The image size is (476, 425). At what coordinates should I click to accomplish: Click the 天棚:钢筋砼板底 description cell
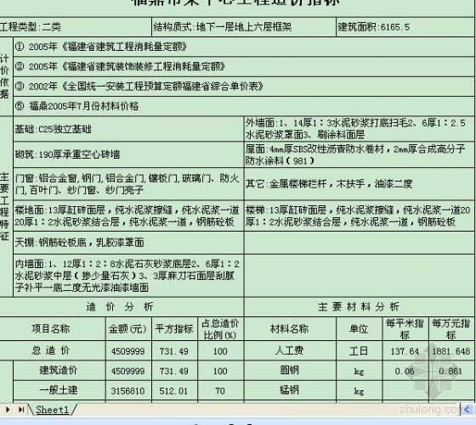(x=128, y=243)
